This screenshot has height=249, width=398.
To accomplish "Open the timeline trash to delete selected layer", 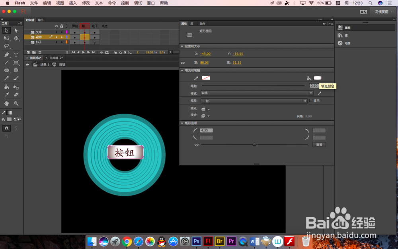I will click(x=39, y=52).
